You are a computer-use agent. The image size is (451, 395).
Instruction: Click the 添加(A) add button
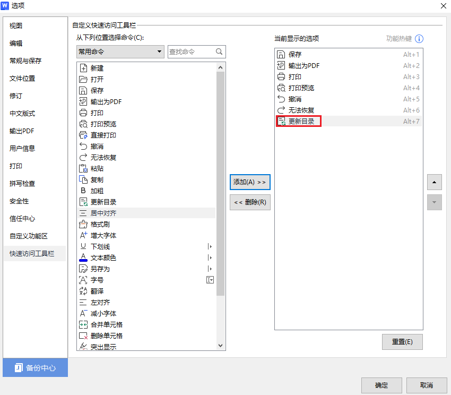coord(249,182)
